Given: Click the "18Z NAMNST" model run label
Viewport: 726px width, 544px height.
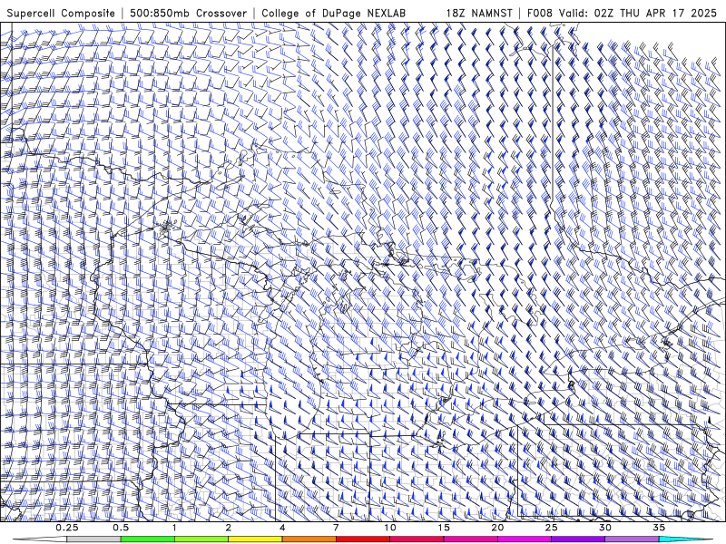Looking at the screenshot, I should coord(479,13).
